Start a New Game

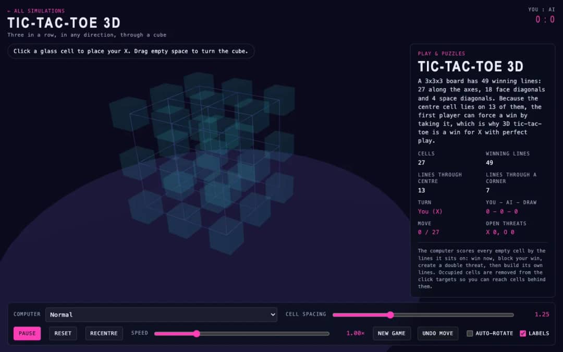point(391,333)
